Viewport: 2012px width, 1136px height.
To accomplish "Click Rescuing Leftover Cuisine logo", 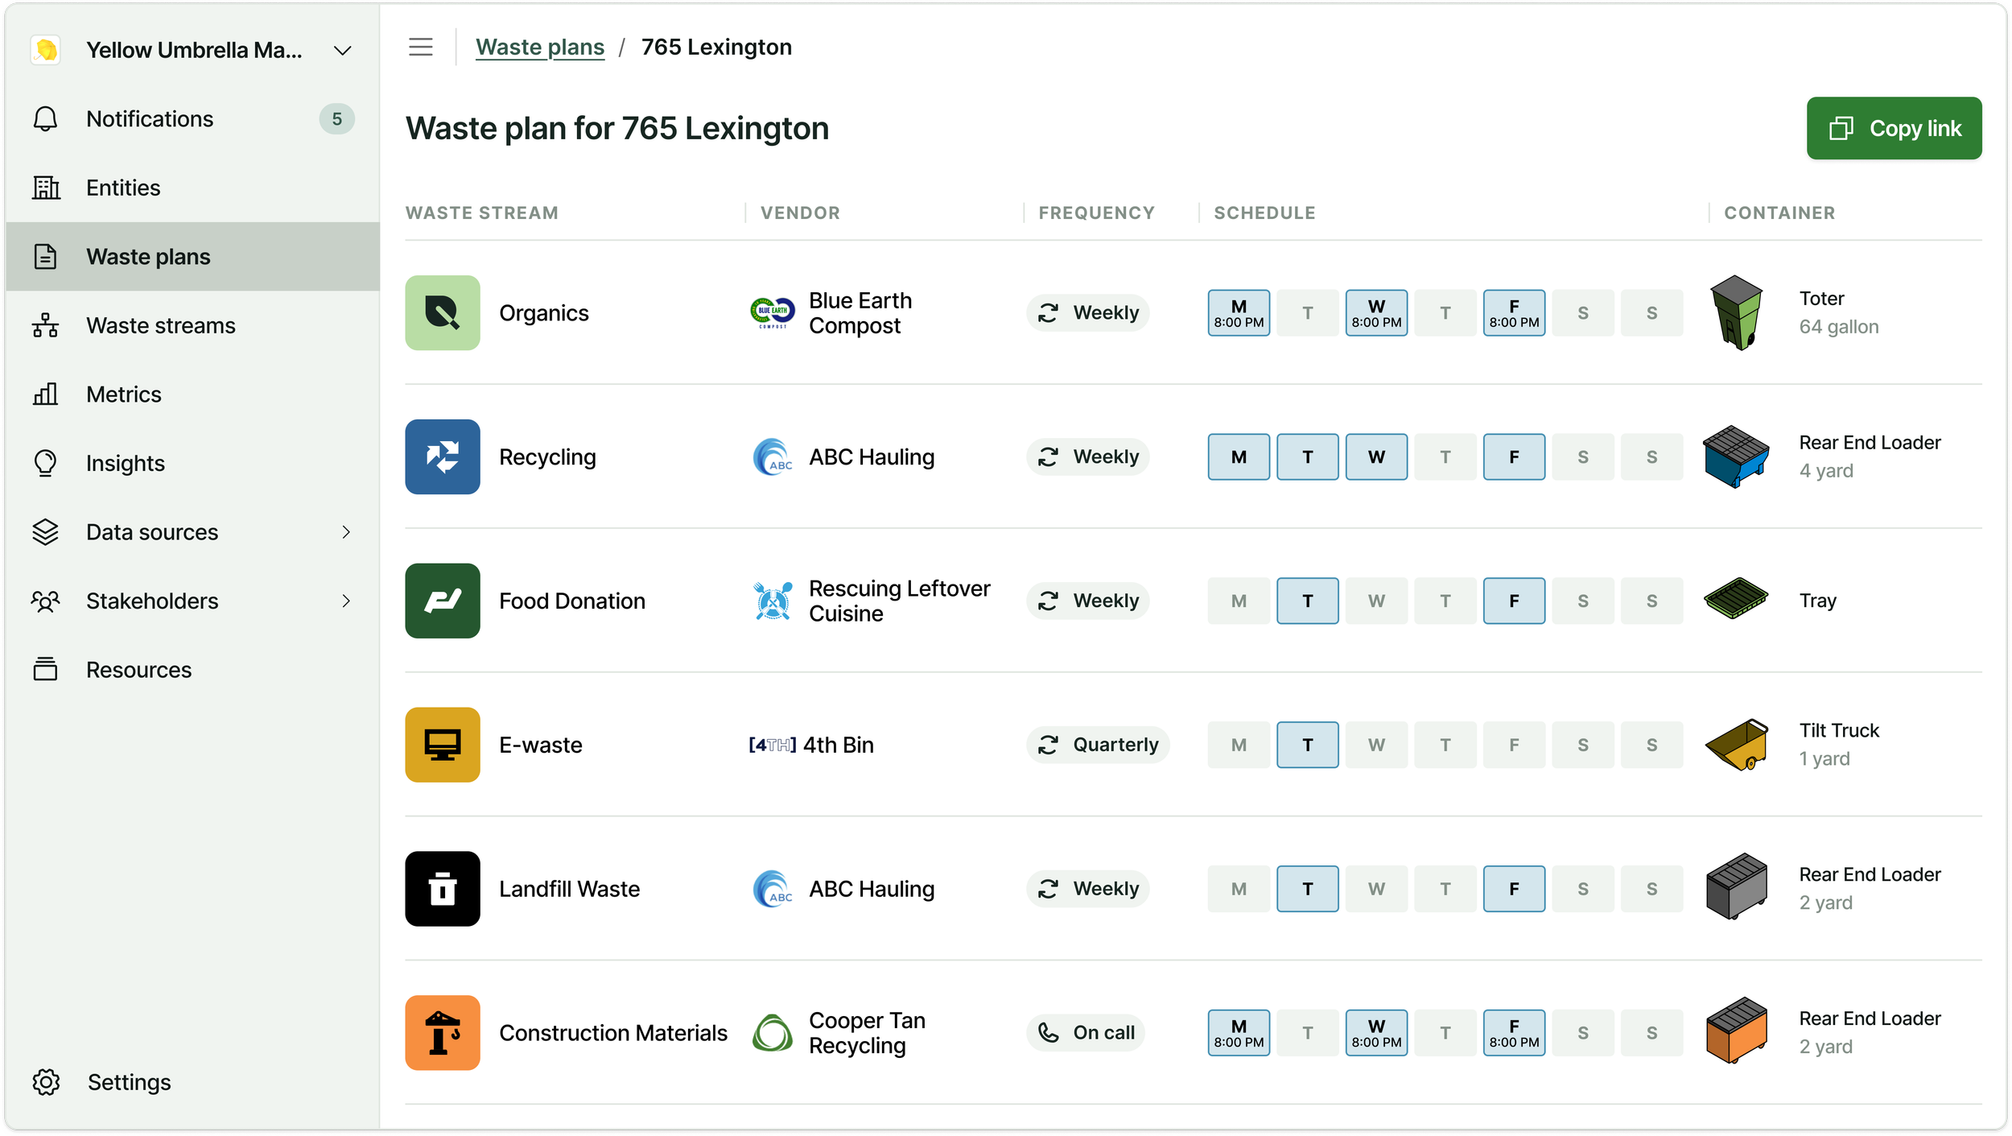I will click(773, 601).
